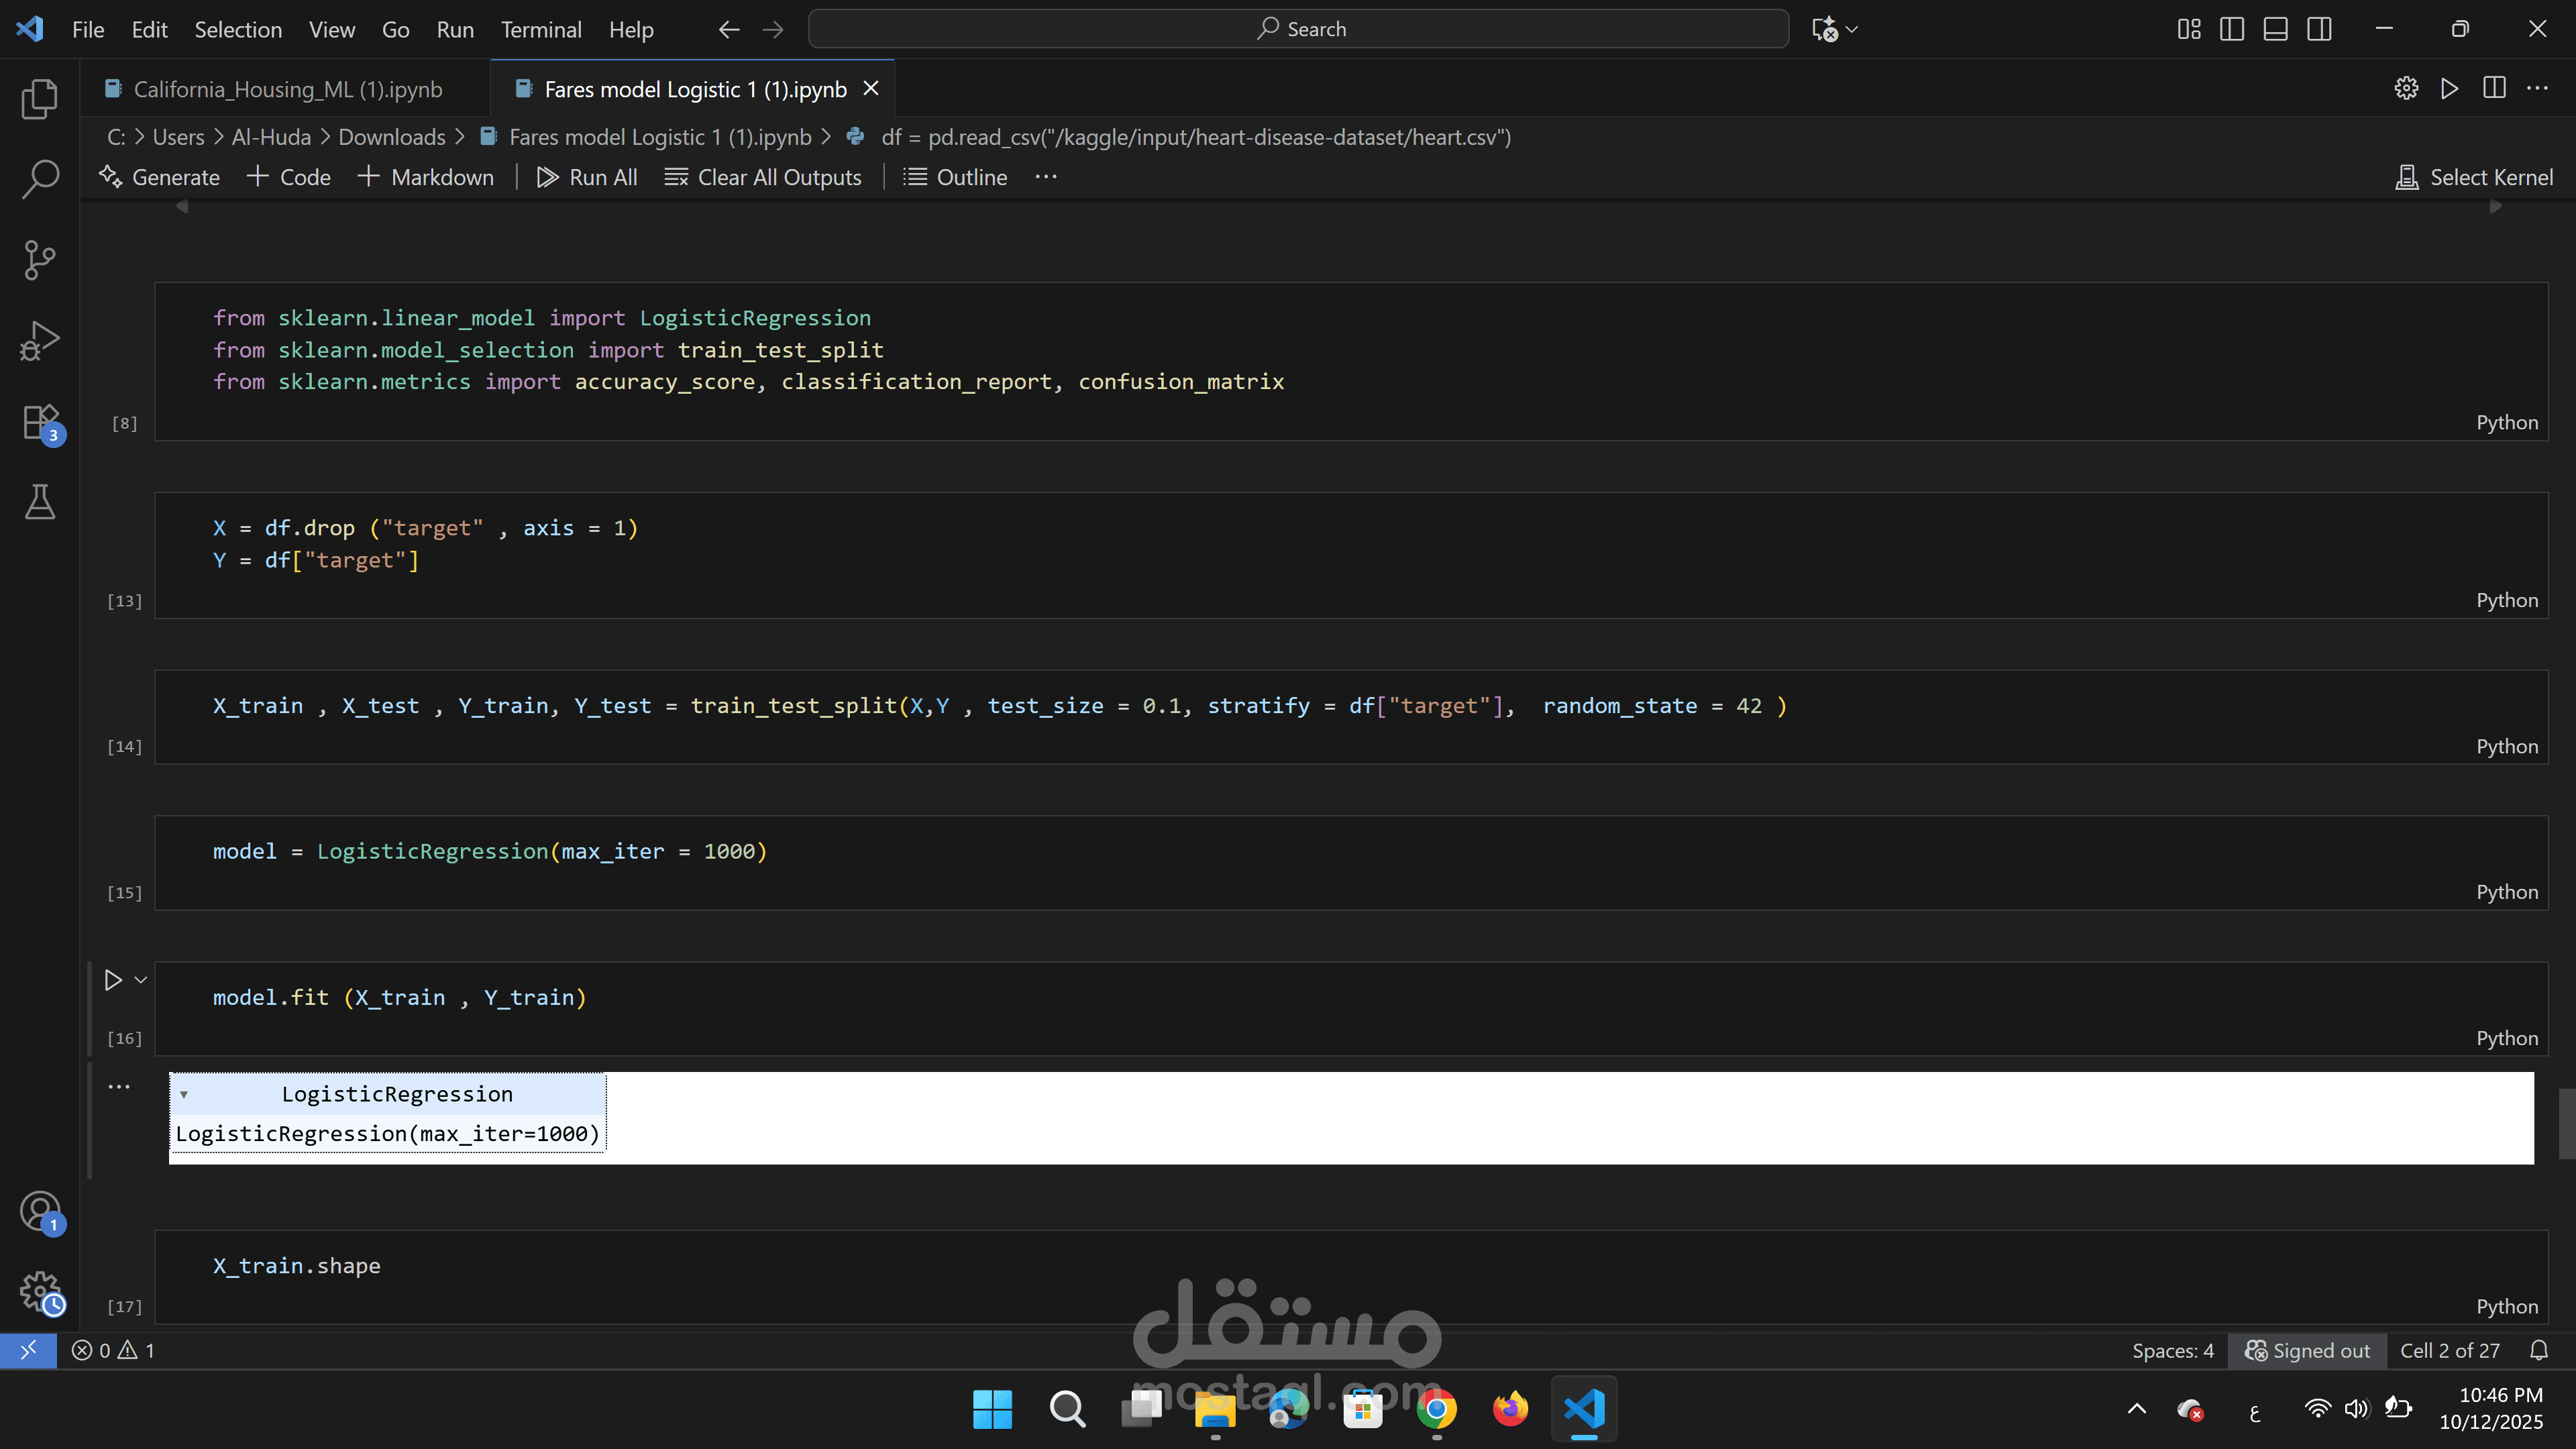The width and height of the screenshot is (2576, 1449).
Task: Open more notebook toolbar actions after Outline
Action: (x=1046, y=177)
